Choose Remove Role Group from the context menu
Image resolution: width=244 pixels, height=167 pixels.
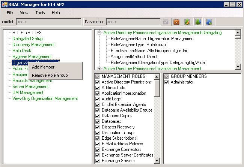(55, 75)
